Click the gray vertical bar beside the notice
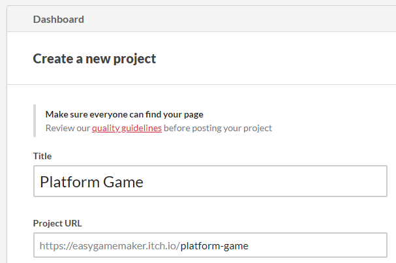Image resolution: width=396 pixels, height=263 pixels. 35,121
